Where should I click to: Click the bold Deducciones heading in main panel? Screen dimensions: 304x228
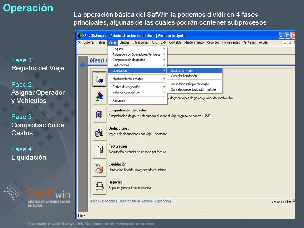119,128
